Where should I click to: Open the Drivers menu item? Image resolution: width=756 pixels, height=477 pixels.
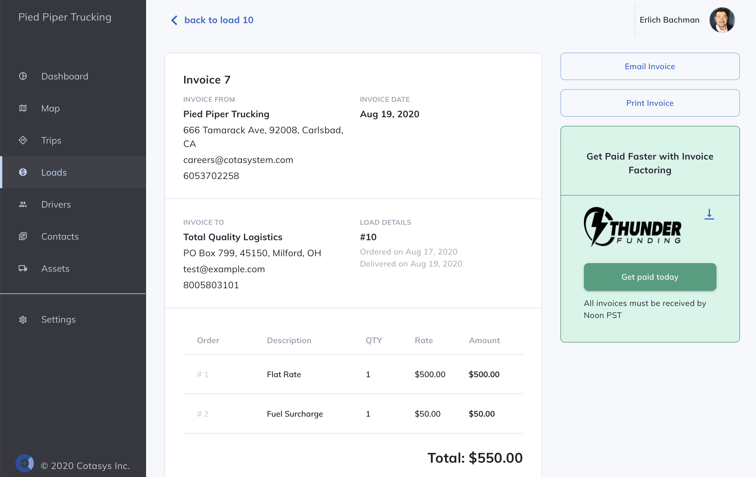[x=56, y=204]
